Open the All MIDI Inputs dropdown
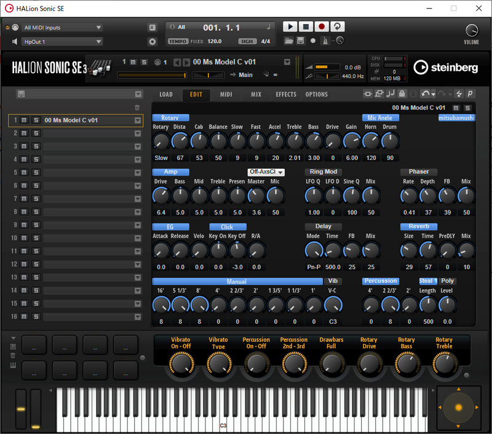This screenshot has width=492, height=434. pyautogui.click(x=62, y=28)
